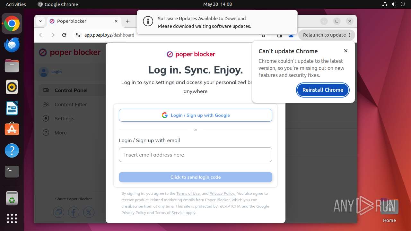Click the address bar URL app.pbapi.xyz/dashboard
411x231 pixels.
pyautogui.click(x=109, y=35)
